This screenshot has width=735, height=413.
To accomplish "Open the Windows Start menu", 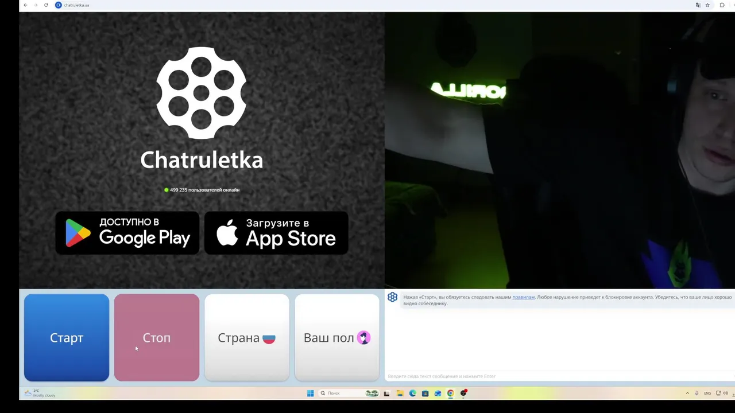I will click(x=310, y=393).
